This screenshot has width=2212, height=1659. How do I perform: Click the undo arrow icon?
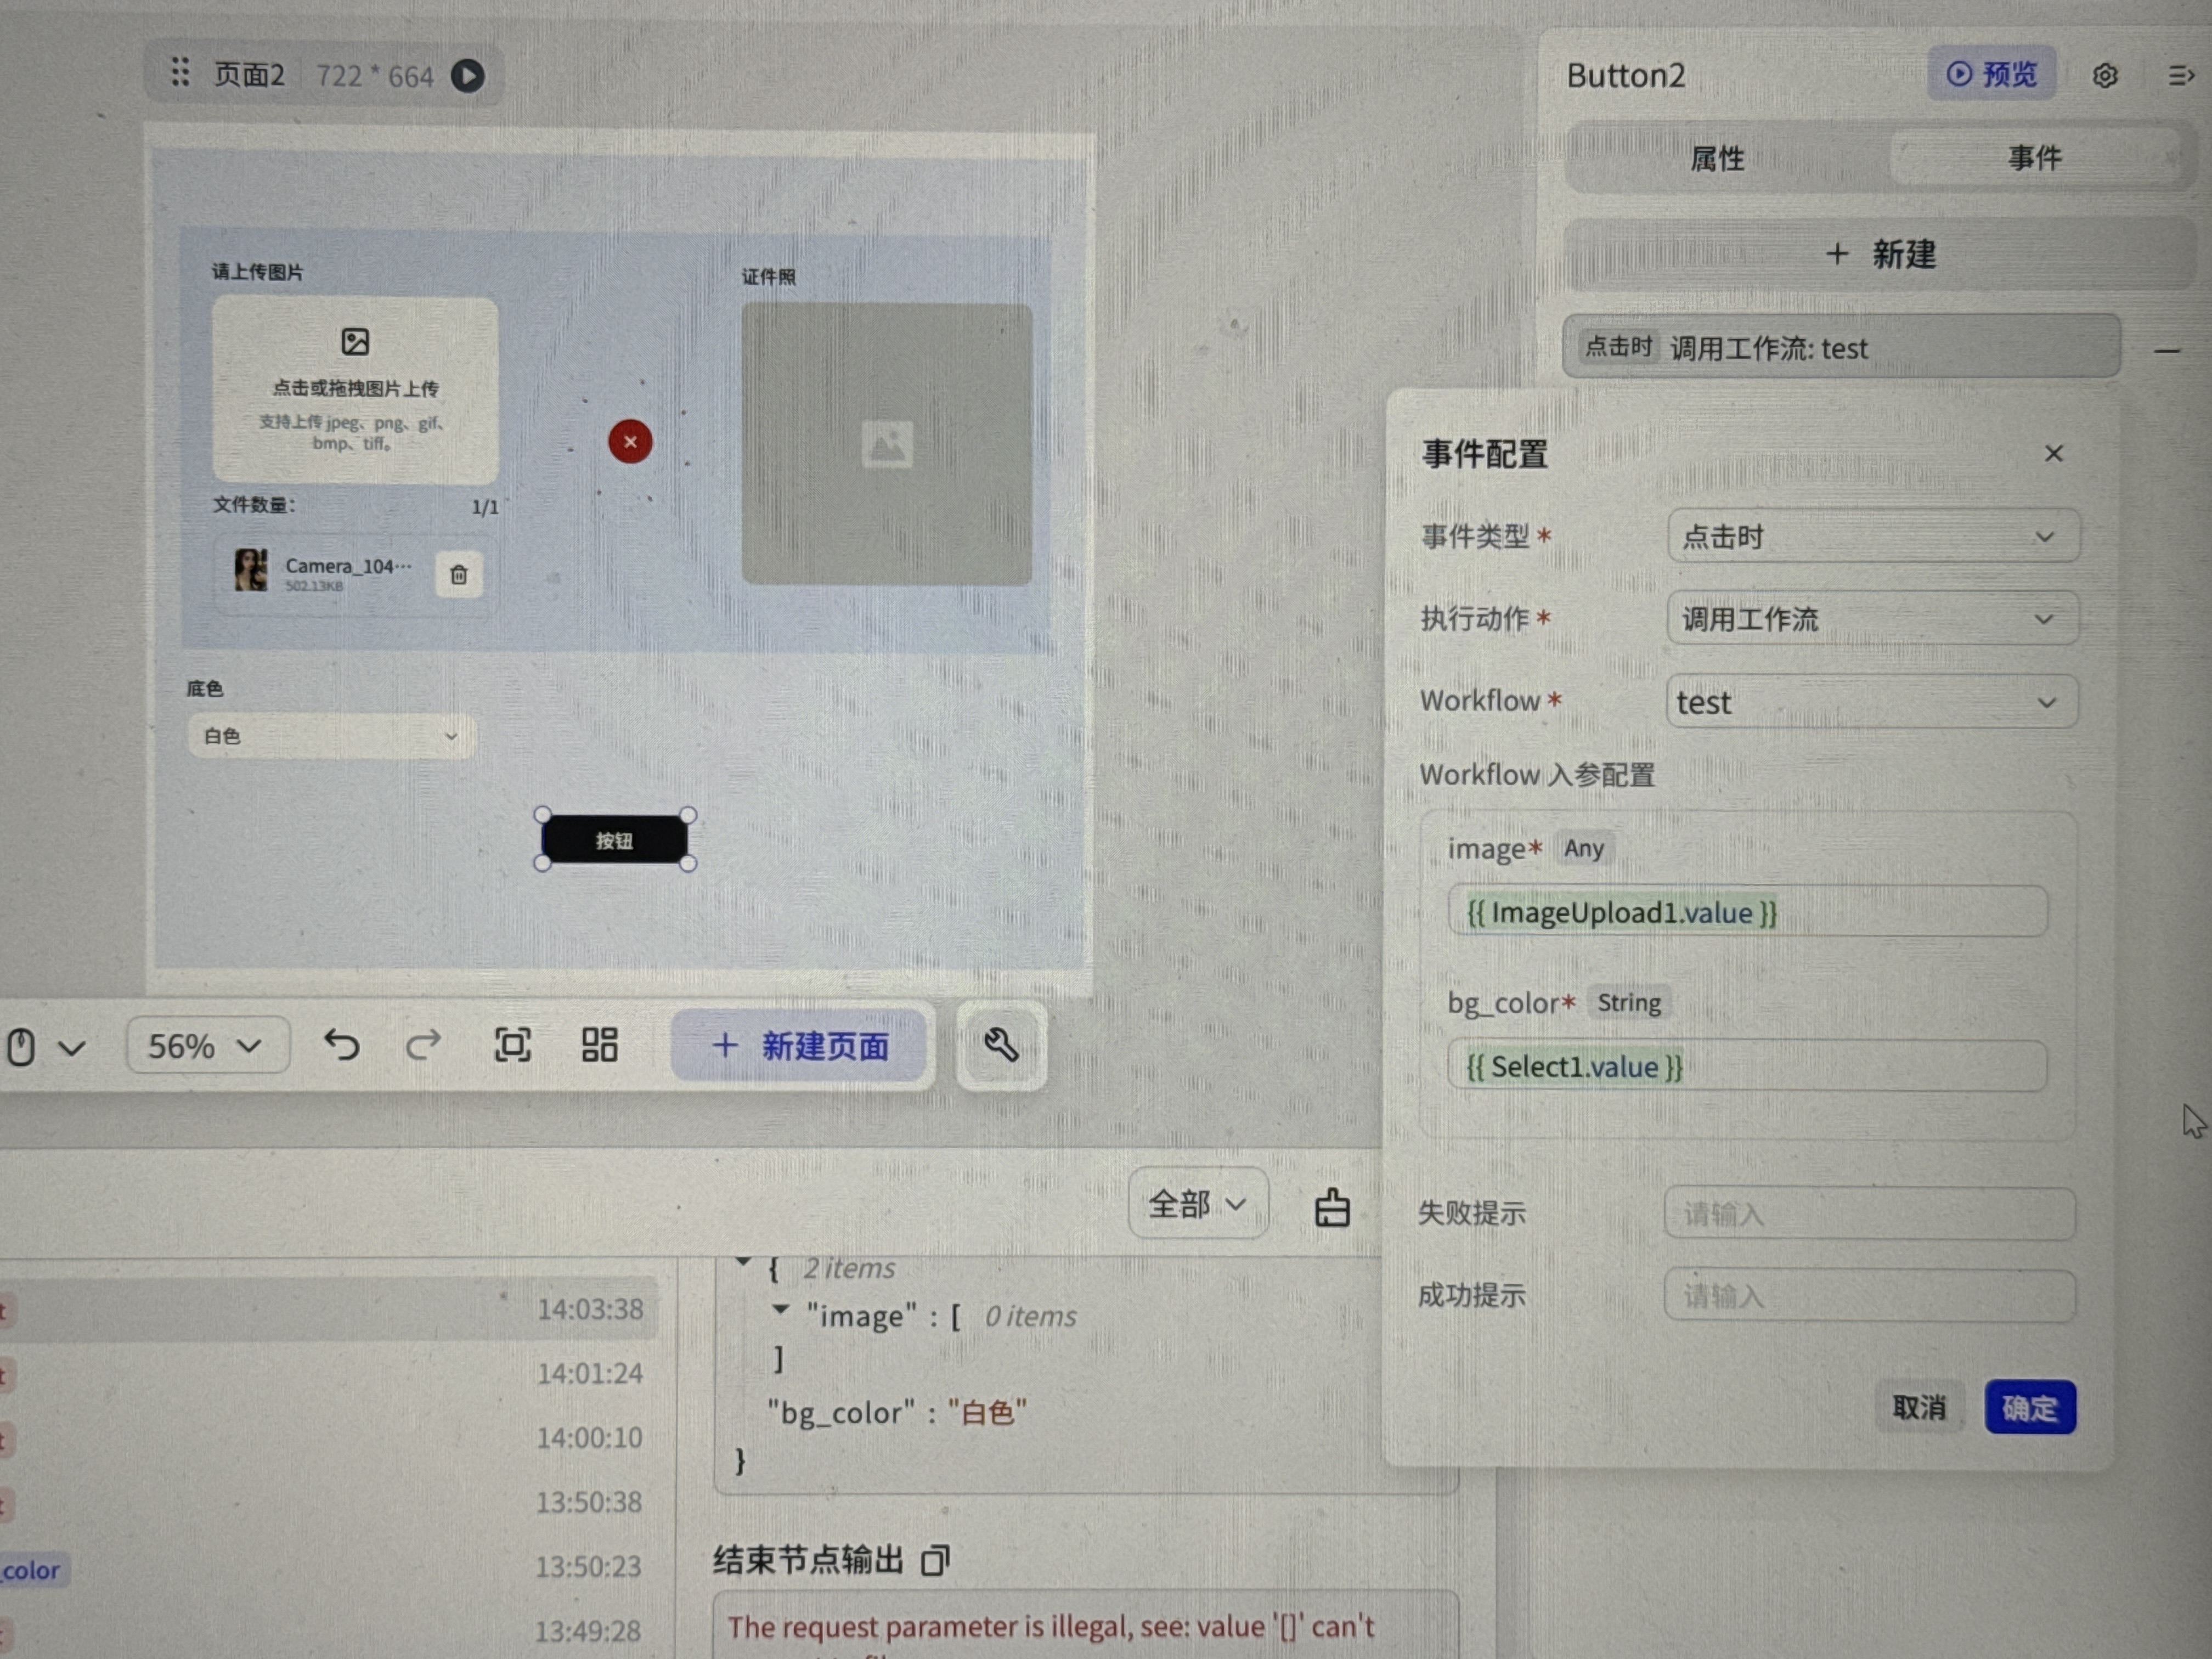[x=342, y=1045]
